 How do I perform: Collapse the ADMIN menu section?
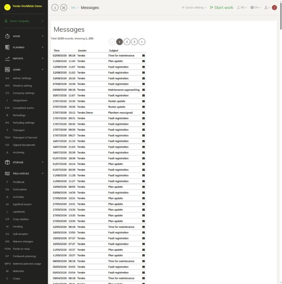(x=24, y=70)
